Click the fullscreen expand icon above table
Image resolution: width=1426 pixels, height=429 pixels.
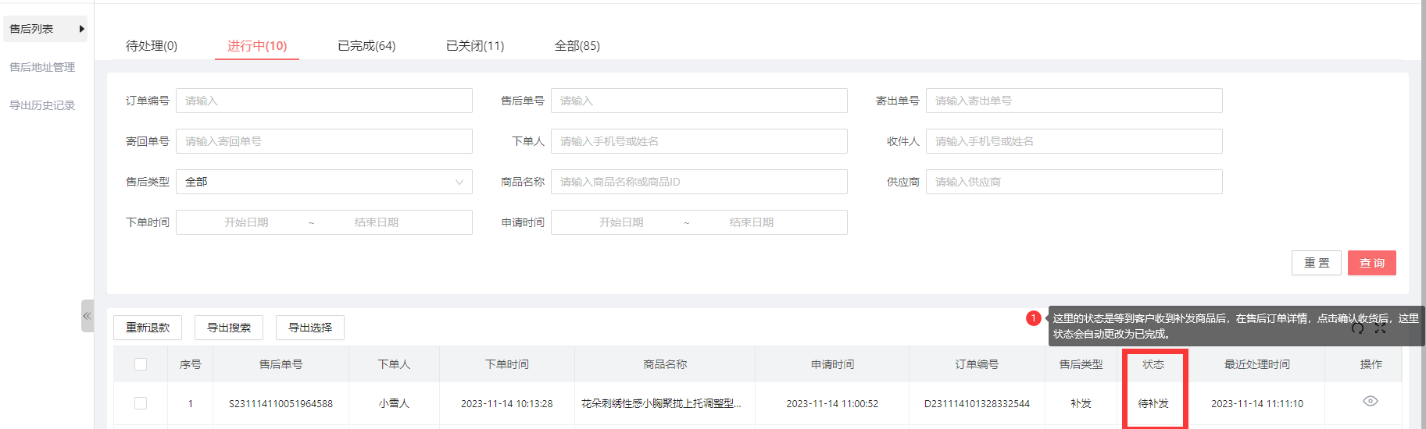click(x=1381, y=328)
